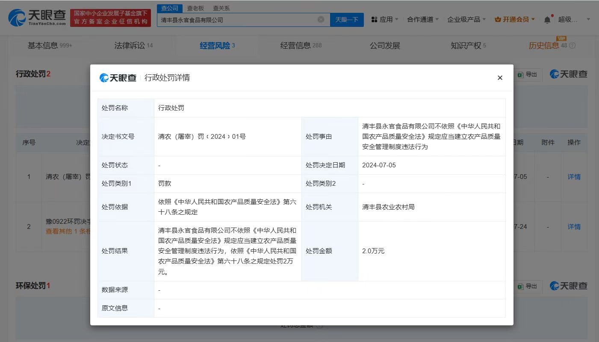This screenshot has width=599, height=342.
Task: Click the 天眼一下 search button
Action: 346,19
